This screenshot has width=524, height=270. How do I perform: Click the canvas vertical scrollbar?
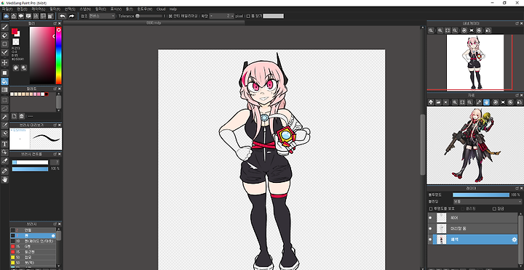(x=423, y=144)
